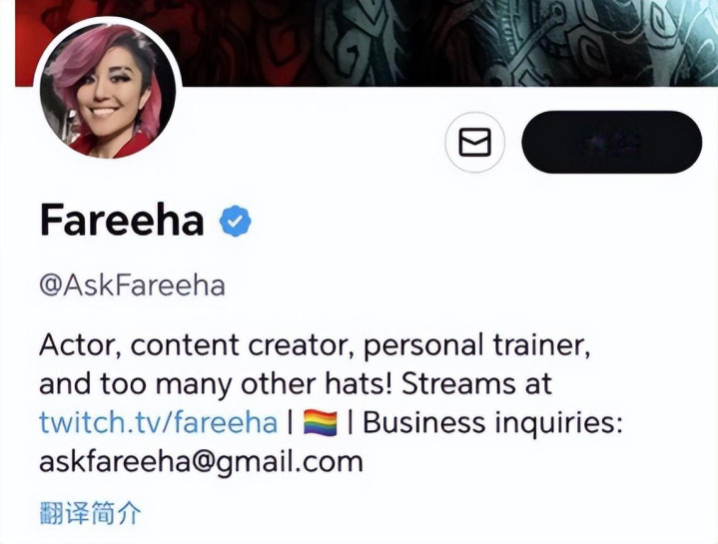This screenshot has width=718, height=544.
Task: Click the 'personal trainer,' text in bio
Action: click(x=476, y=346)
